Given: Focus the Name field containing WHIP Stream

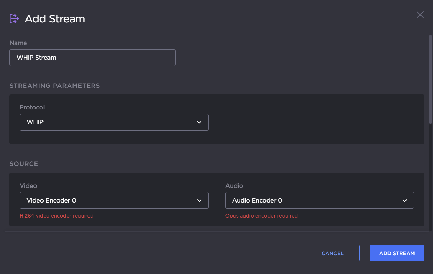Looking at the screenshot, I should click(x=92, y=58).
